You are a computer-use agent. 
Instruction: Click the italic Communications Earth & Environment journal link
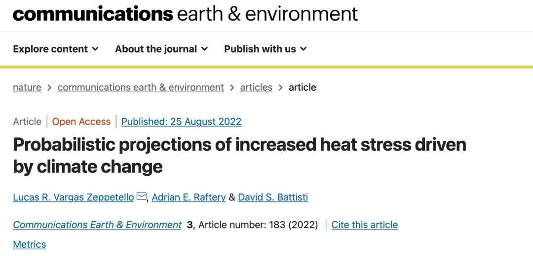(97, 225)
